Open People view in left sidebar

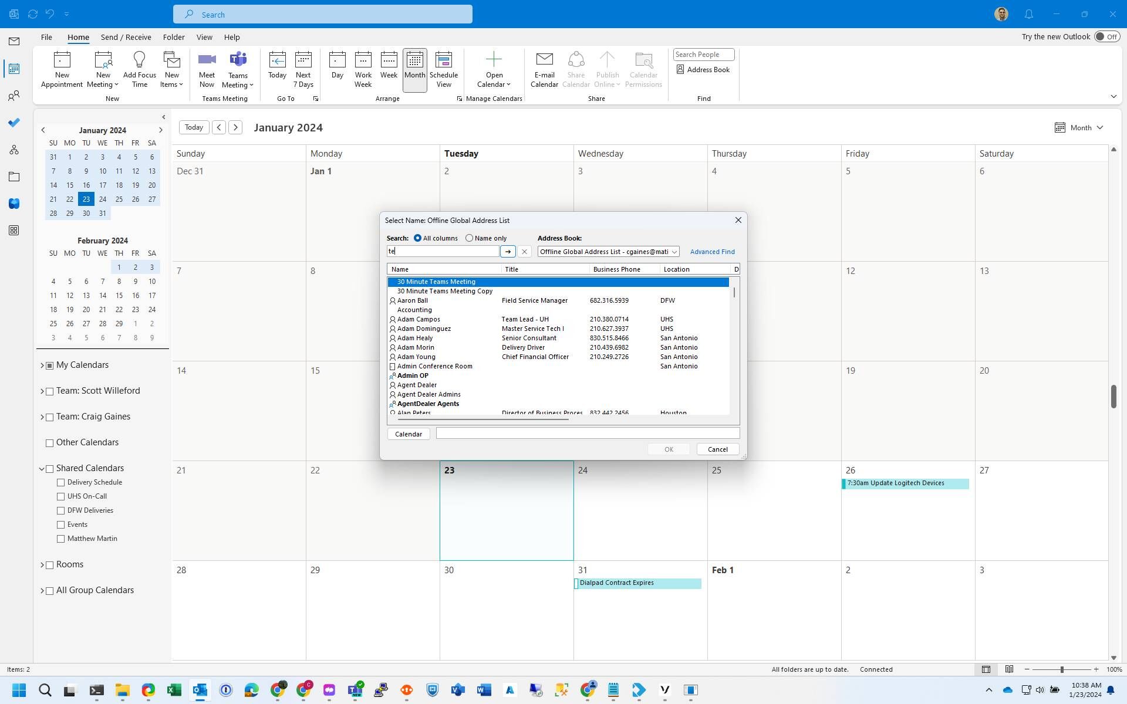click(14, 96)
